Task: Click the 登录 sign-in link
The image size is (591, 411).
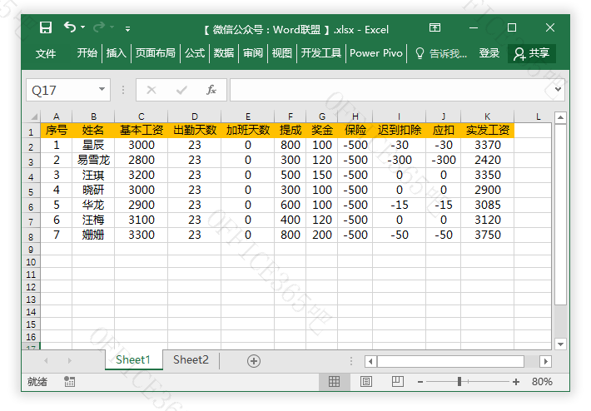Action: click(x=489, y=53)
